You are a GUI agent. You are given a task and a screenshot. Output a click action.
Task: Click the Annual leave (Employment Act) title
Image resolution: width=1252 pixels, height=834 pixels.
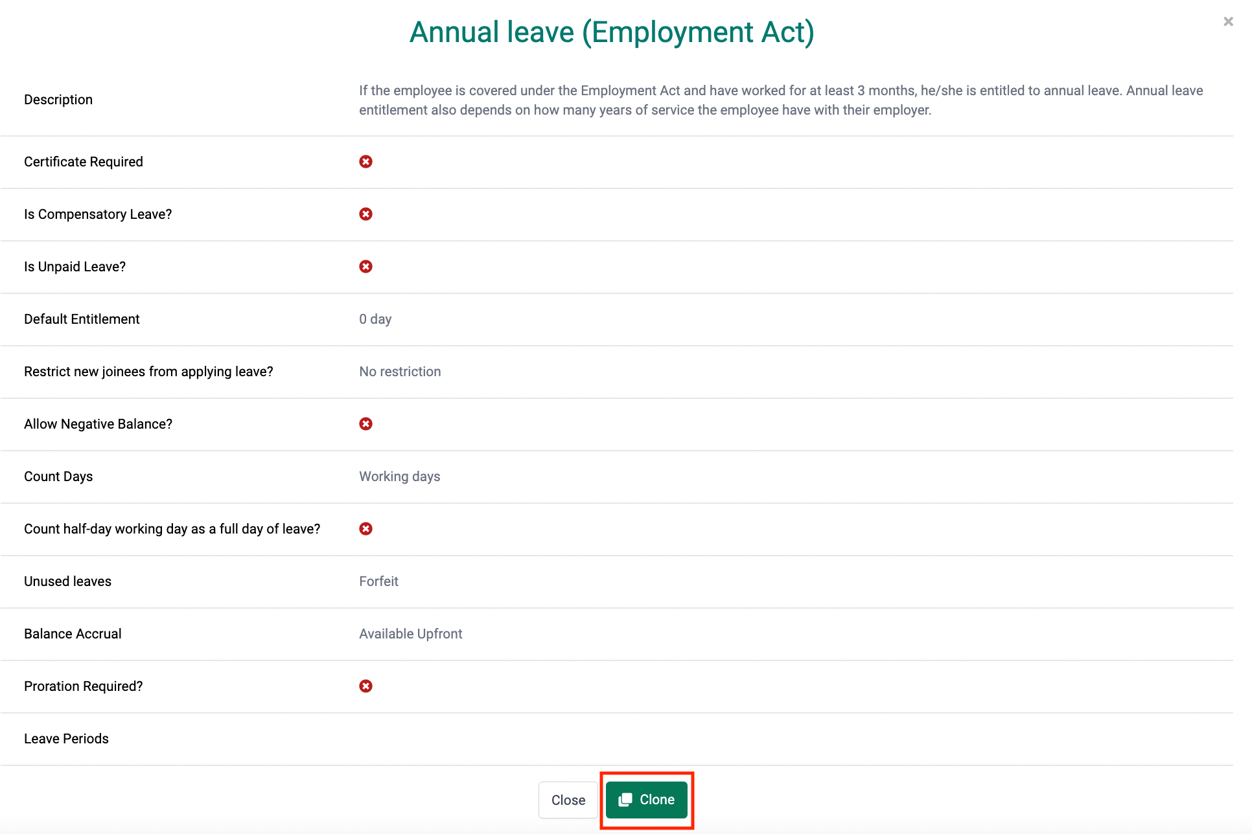click(x=611, y=32)
